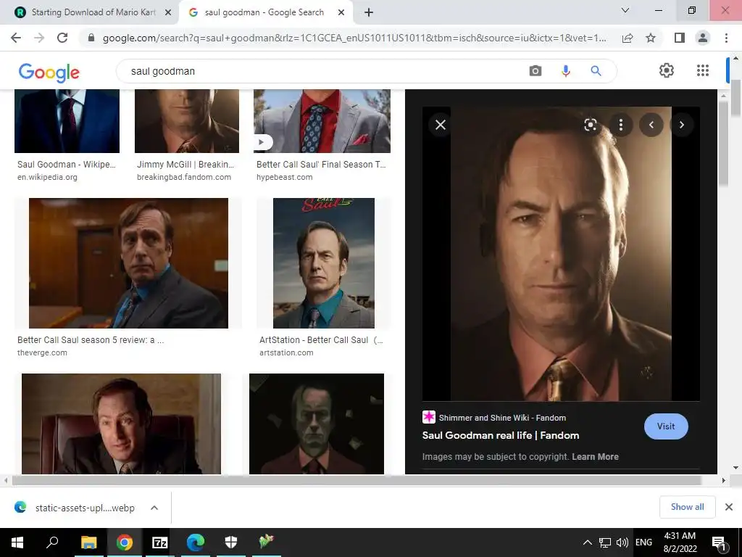This screenshot has height=557, width=742.
Task: Switch to Starting Download of Mario Kart tab
Action: [93, 12]
